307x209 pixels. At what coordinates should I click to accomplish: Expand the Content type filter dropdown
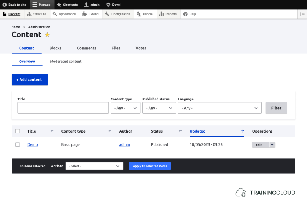point(125,108)
